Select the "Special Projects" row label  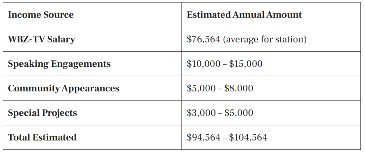(x=42, y=113)
